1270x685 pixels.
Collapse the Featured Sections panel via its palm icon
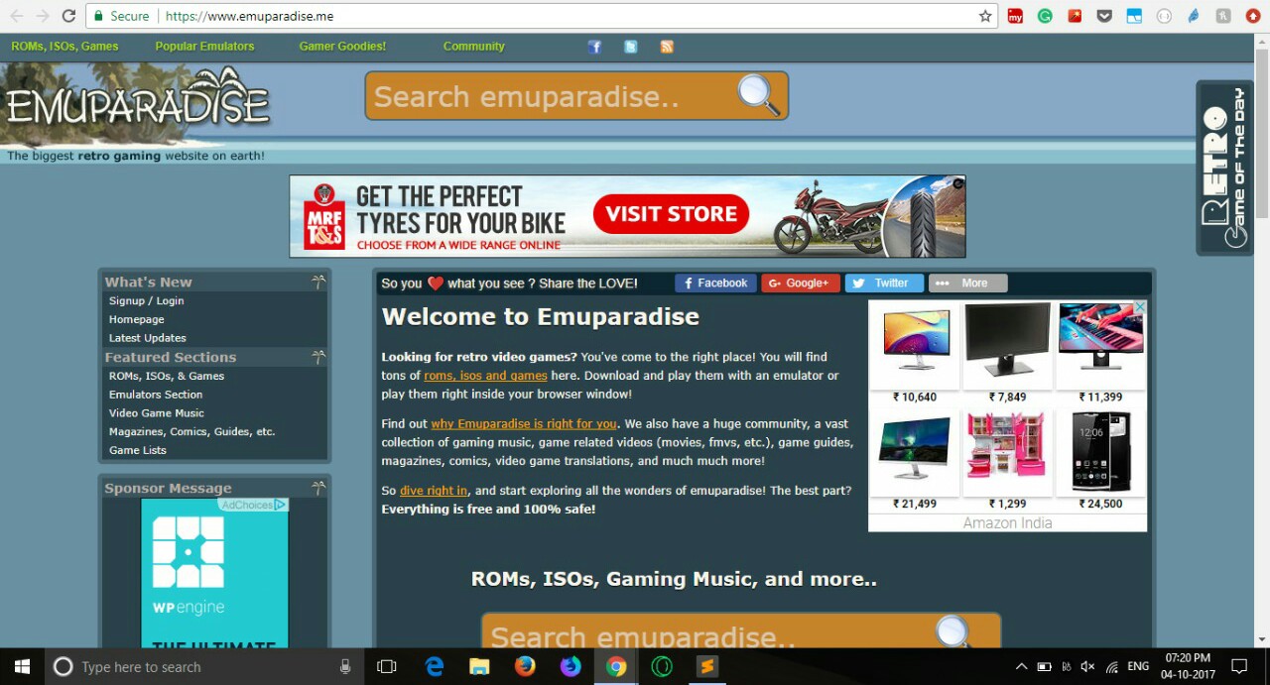[x=317, y=357]
